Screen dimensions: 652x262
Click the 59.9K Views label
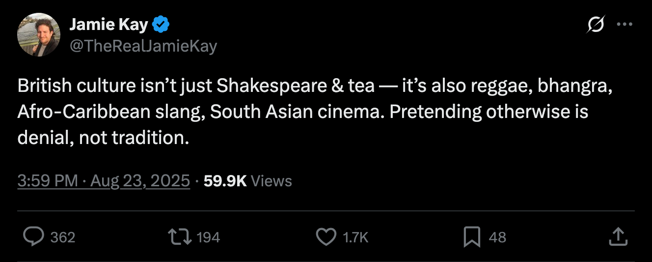coord(248,181)
